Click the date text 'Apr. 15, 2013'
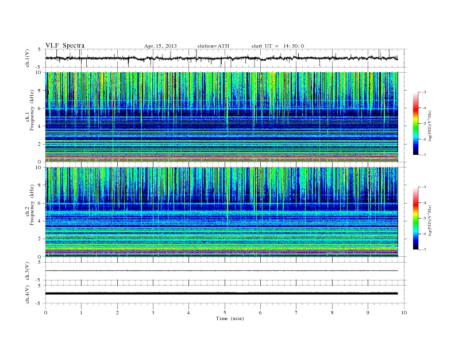This screenshot has width=455, height=351. coord(160,46)
